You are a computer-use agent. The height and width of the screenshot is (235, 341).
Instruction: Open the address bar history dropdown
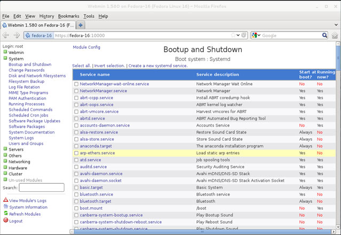pyautogui.click(x=238, y=35)
